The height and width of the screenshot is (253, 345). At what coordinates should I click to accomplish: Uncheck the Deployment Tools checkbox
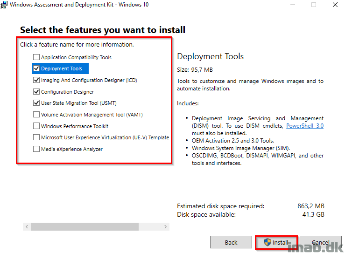point(36,68)
